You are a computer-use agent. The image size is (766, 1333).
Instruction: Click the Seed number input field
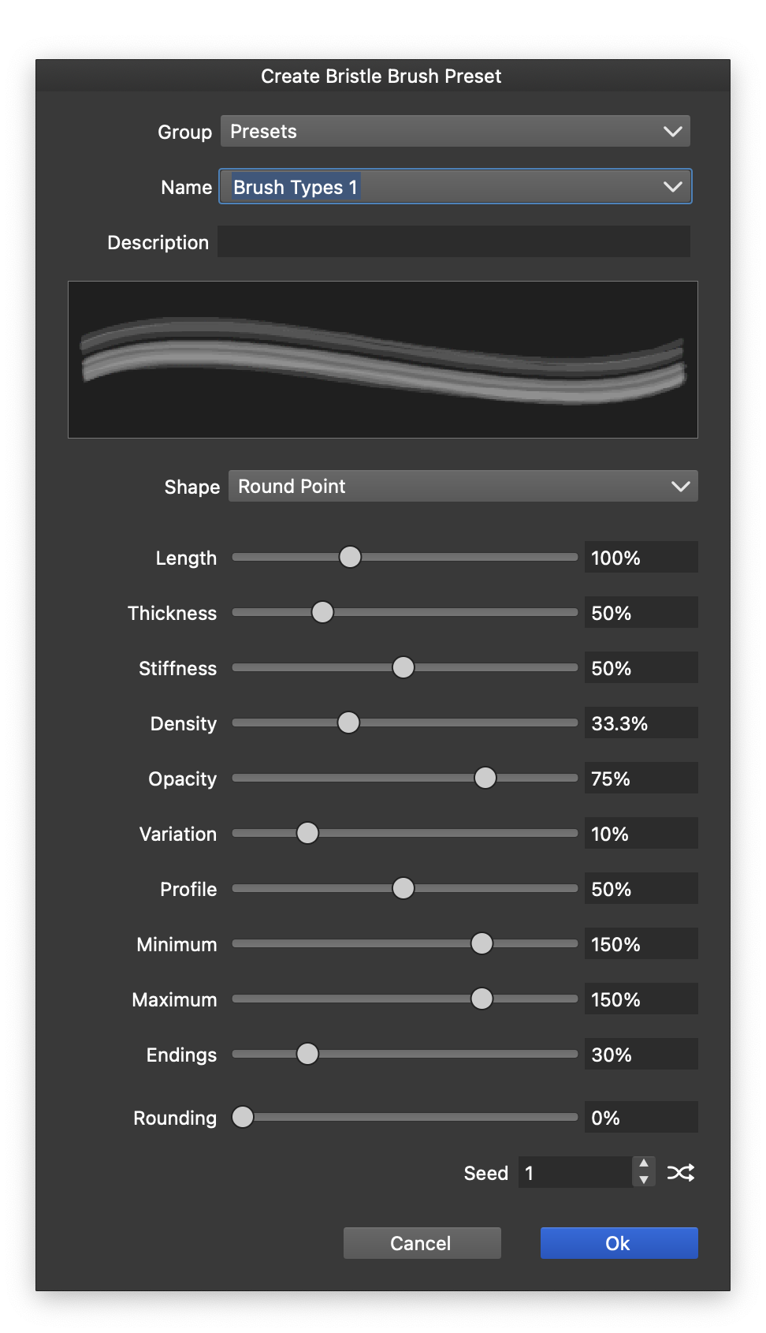[575, 1173]
